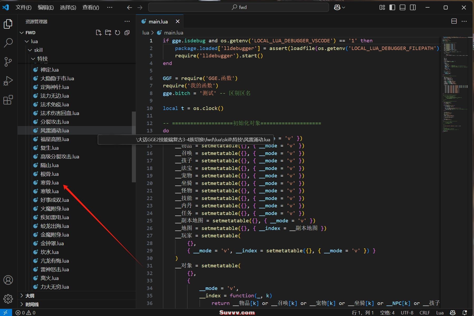Screen dimensions: 474x316
Task: Close the main.lua tab
Action: [x=178, y=21]
